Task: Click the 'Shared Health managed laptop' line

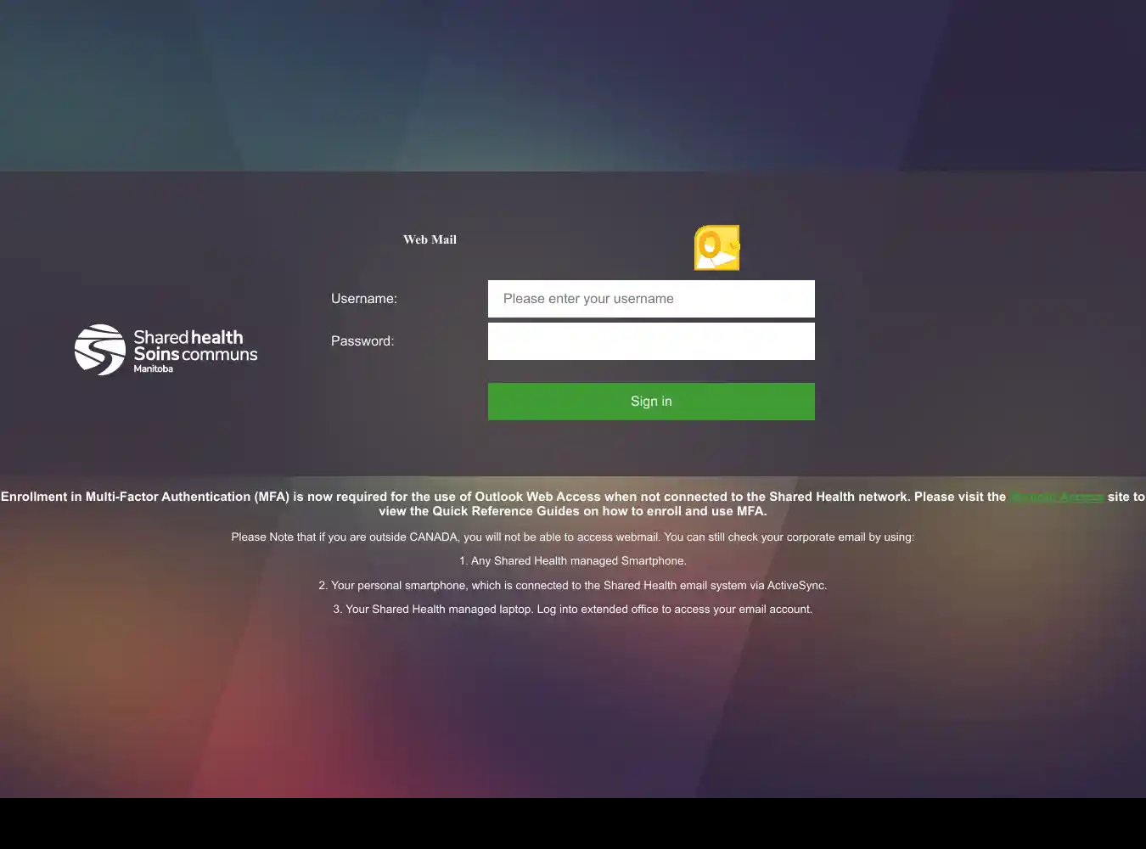Action: click(573, 610)
